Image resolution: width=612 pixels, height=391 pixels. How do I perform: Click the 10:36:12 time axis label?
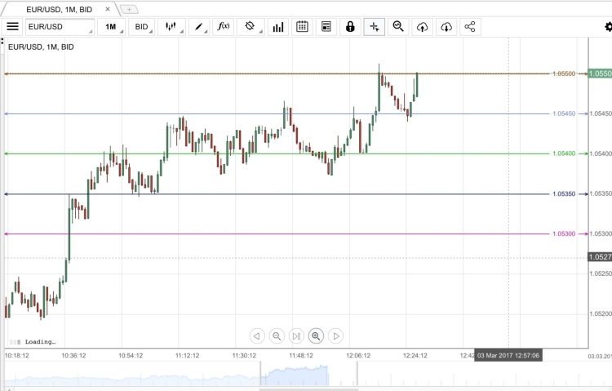pyautogui.click(x=73, y=355)
